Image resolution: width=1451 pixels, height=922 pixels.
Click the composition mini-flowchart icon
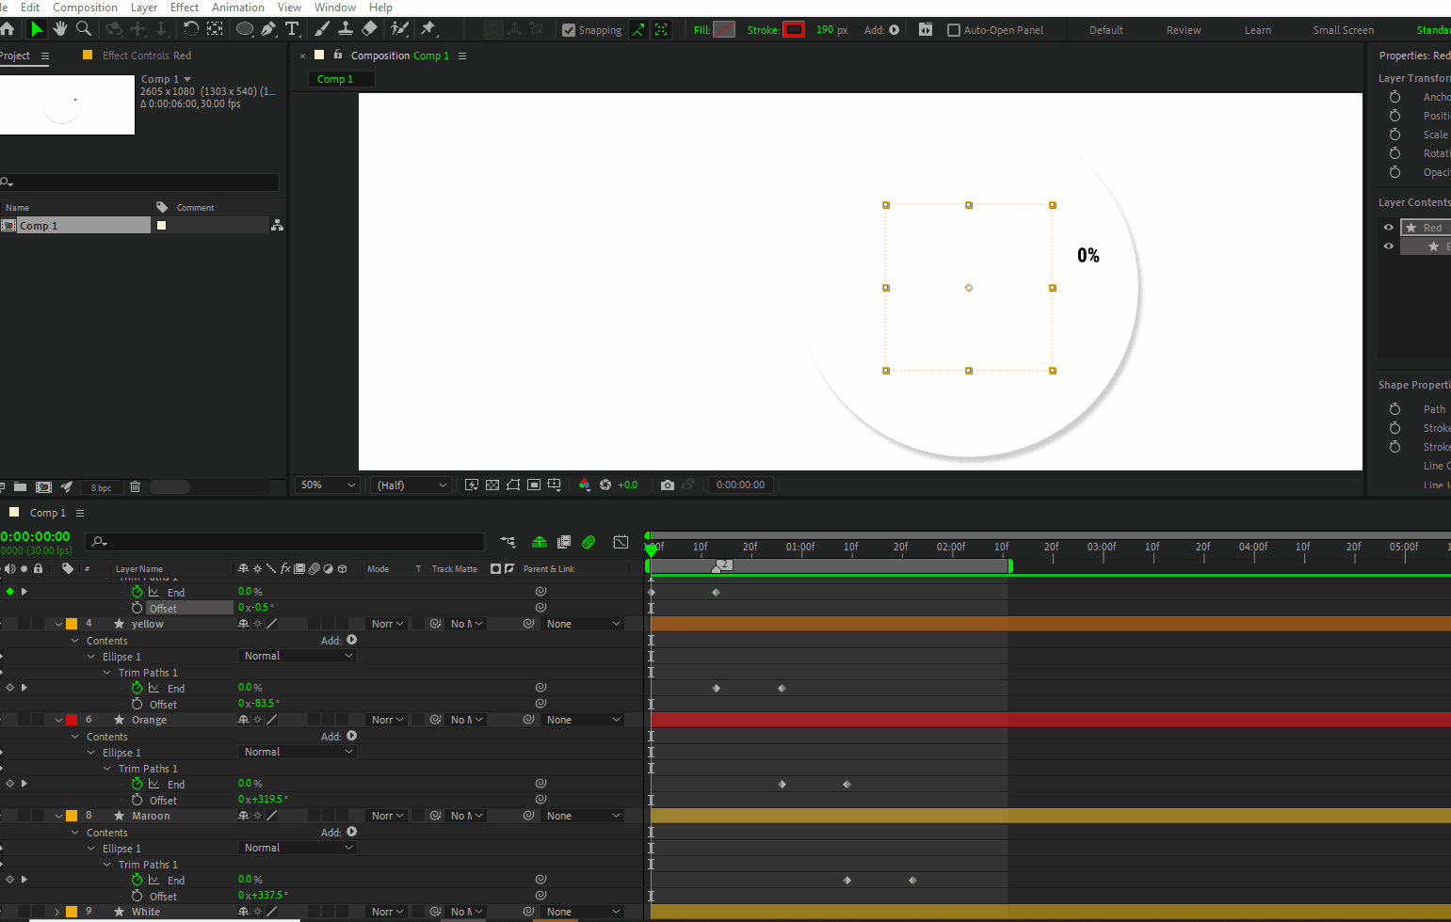point(508,542)
